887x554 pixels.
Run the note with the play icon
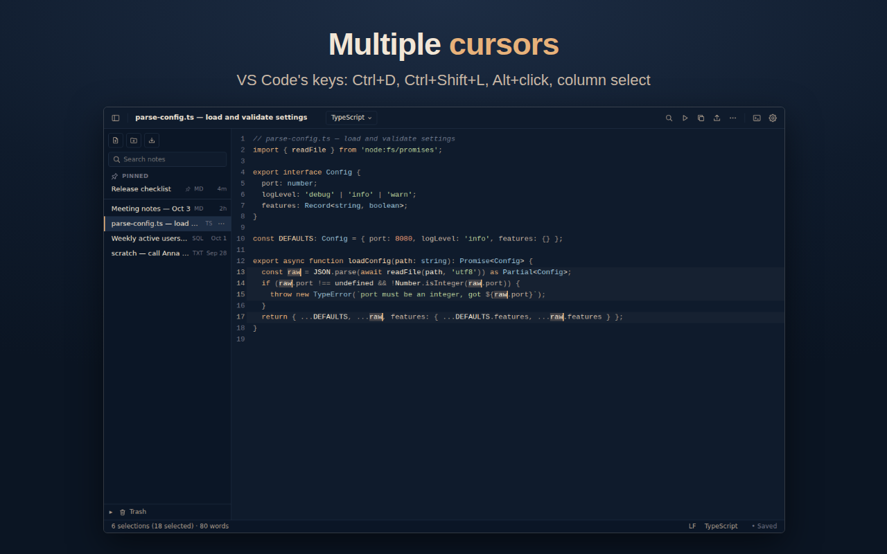(685, 118)
